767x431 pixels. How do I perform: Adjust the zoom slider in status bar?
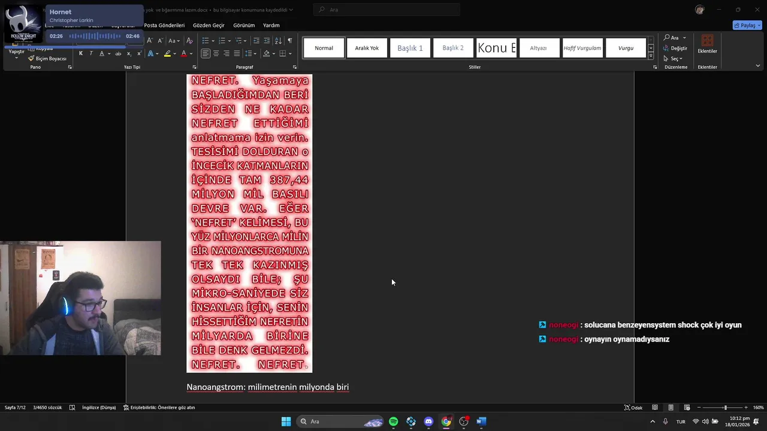(x=724, y=408)
